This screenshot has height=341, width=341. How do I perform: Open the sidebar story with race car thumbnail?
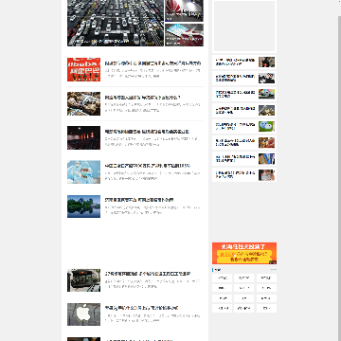(244, 94)
